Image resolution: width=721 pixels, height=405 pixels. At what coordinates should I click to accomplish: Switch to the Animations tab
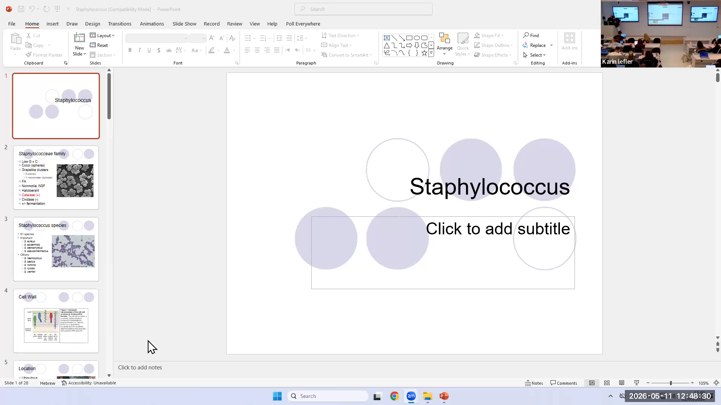152,24
